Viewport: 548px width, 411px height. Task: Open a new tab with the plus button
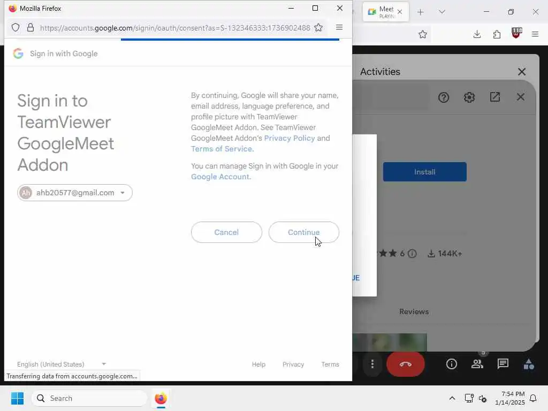(421, 12)
